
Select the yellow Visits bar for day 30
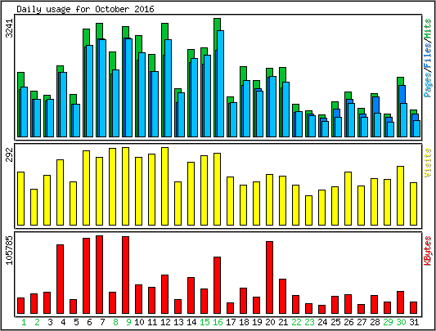[400, 195]
